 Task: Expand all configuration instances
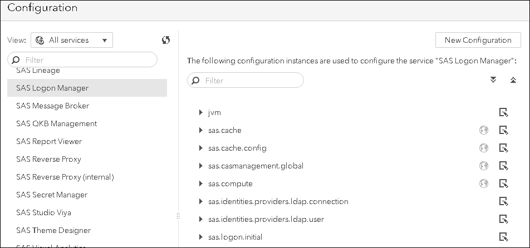[493, 80]
